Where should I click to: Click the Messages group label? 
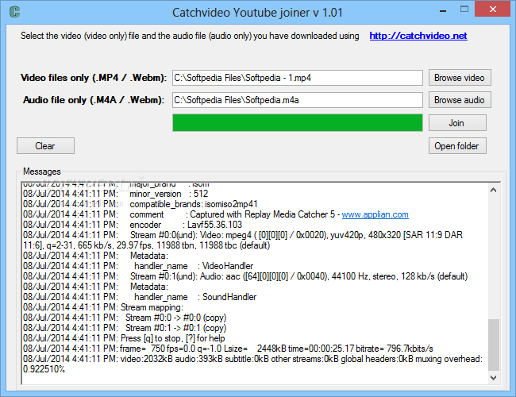(x=42, y=172)
